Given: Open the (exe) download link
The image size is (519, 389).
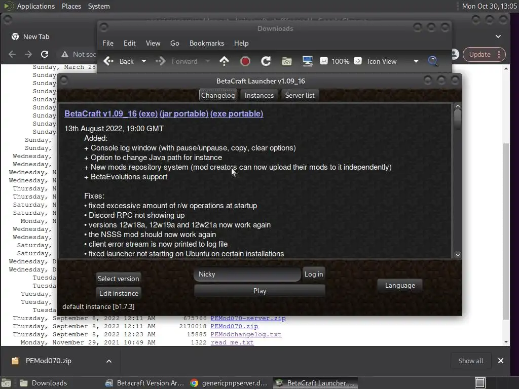Looking at the screenshot, I should [x=149, y=113].
